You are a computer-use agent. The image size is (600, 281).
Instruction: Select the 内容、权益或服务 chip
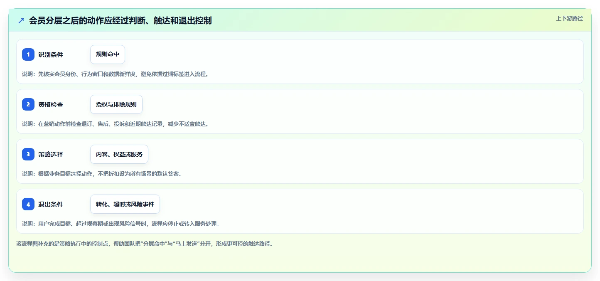[119, 154]
